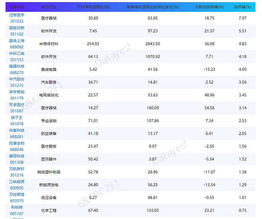Open stock link 康冠科技 001308
This screenshot has height=219, width=262.
pos(17,159)
